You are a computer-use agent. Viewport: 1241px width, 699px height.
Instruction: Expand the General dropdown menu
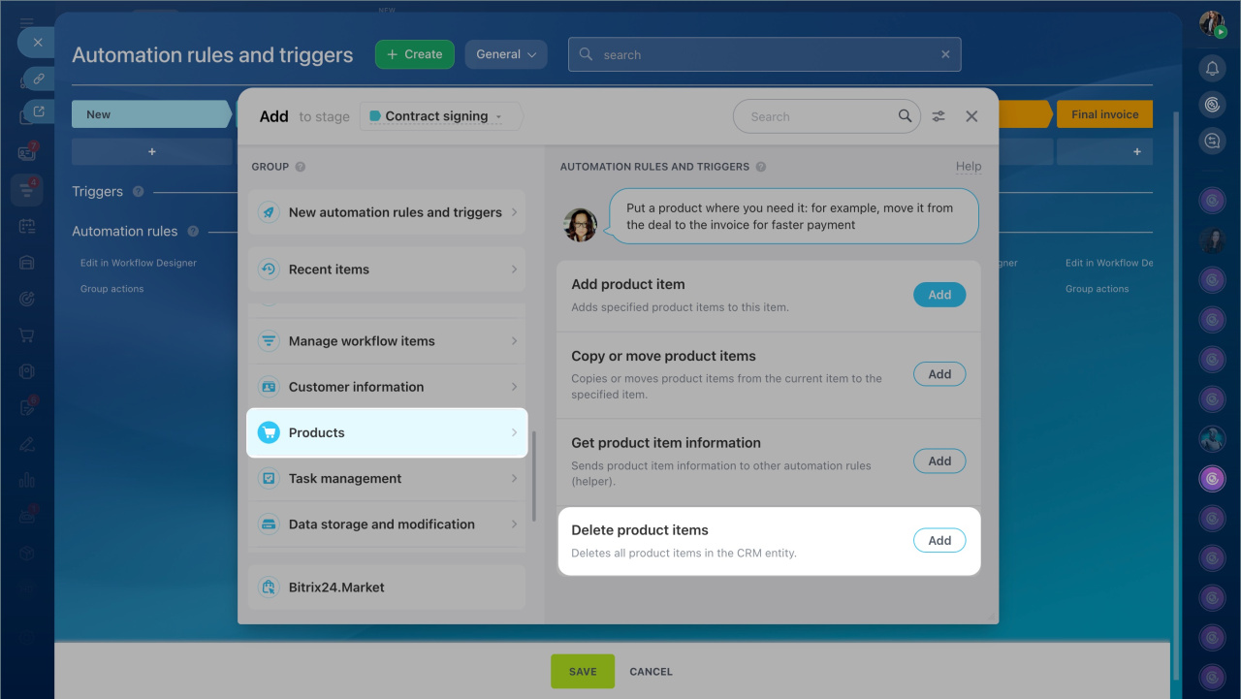tap(506, 54)
